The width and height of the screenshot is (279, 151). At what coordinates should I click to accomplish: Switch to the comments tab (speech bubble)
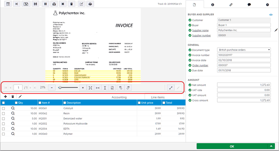[x=249, y=4]
